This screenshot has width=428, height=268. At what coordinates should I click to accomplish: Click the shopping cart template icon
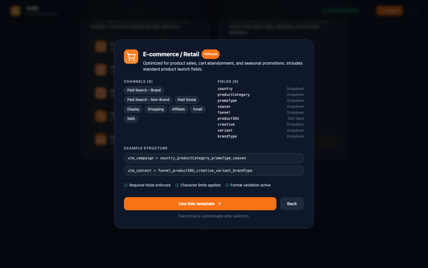[131, 57]
